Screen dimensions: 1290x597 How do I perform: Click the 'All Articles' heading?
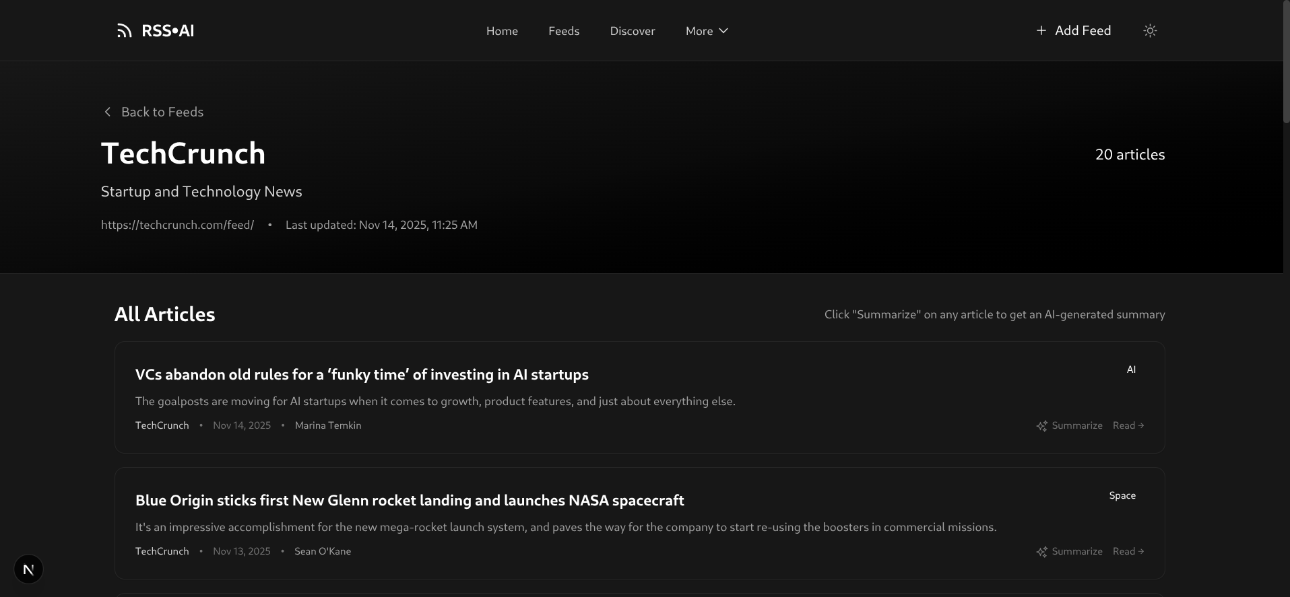[165, 314]
